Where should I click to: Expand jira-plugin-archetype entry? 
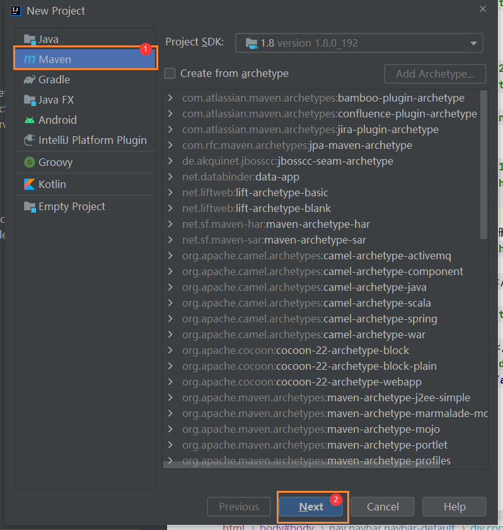pos(170,129)
